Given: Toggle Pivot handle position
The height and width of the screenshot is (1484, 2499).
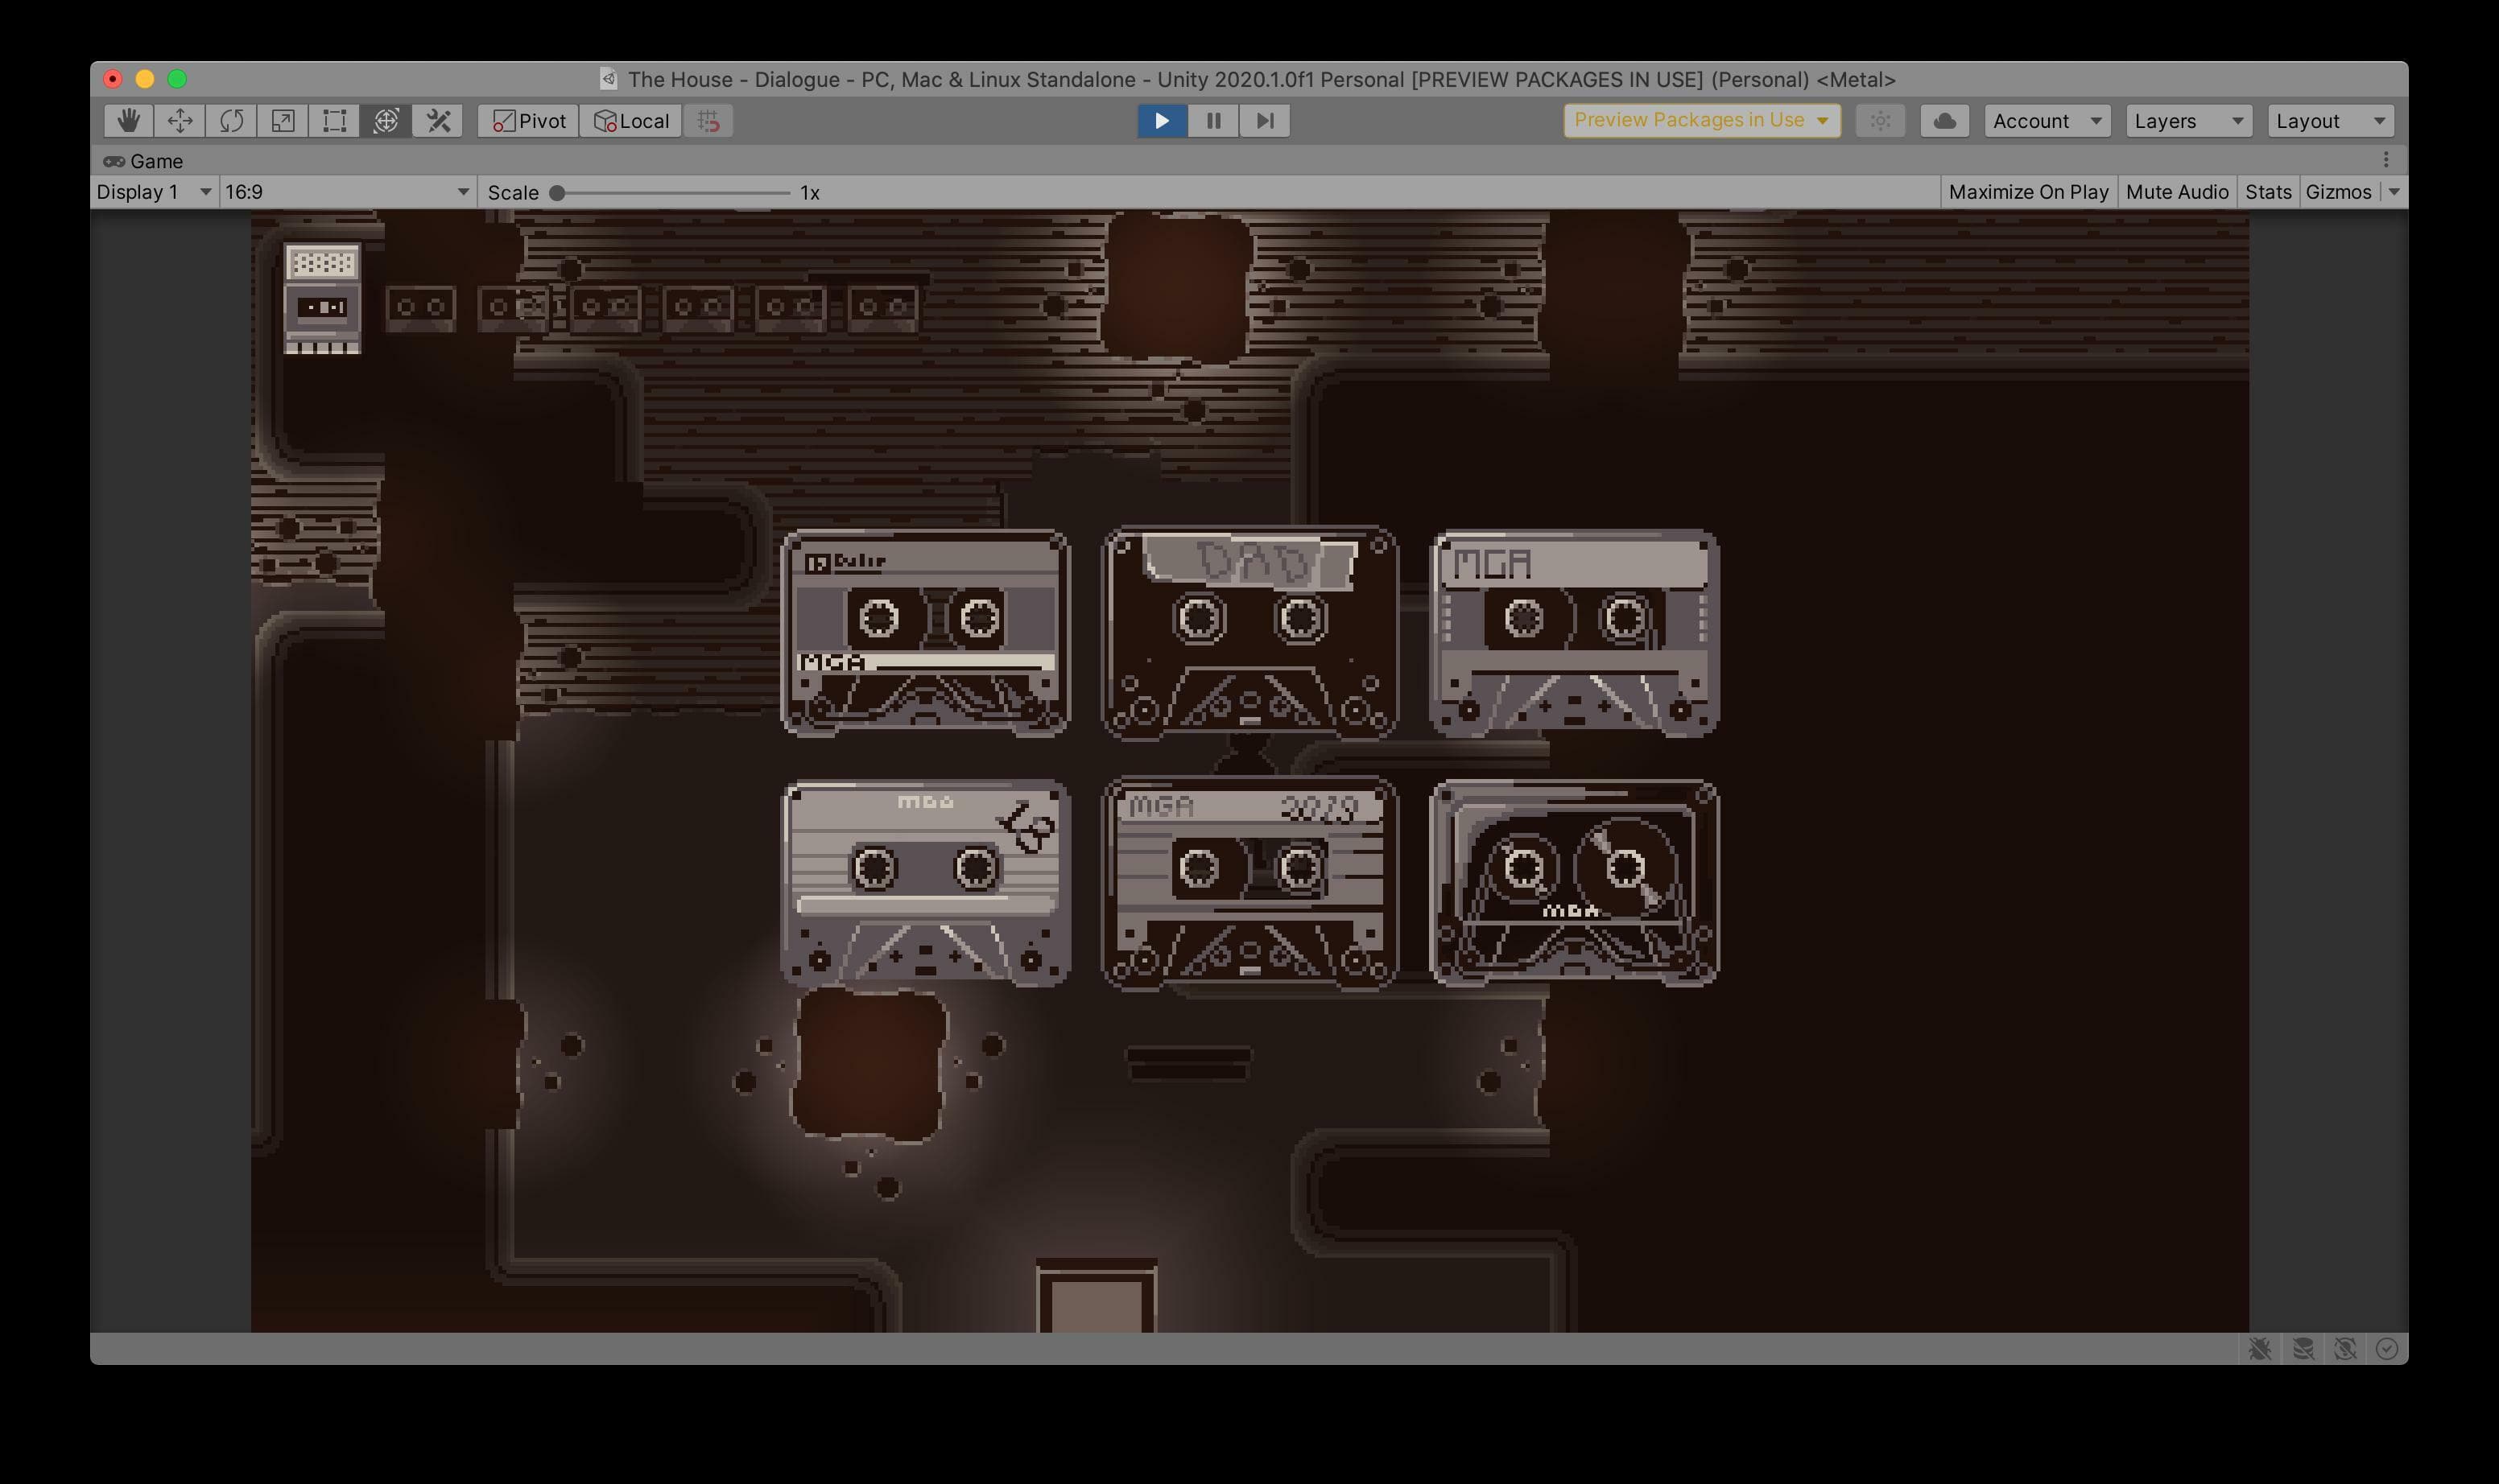Looking at the screenshot, I should (528, 121).
